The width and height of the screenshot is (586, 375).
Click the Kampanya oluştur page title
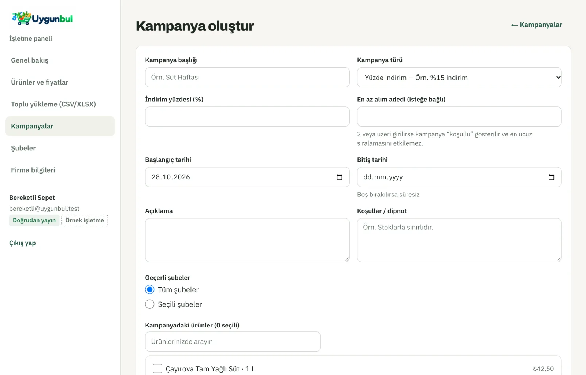[195, 26]
